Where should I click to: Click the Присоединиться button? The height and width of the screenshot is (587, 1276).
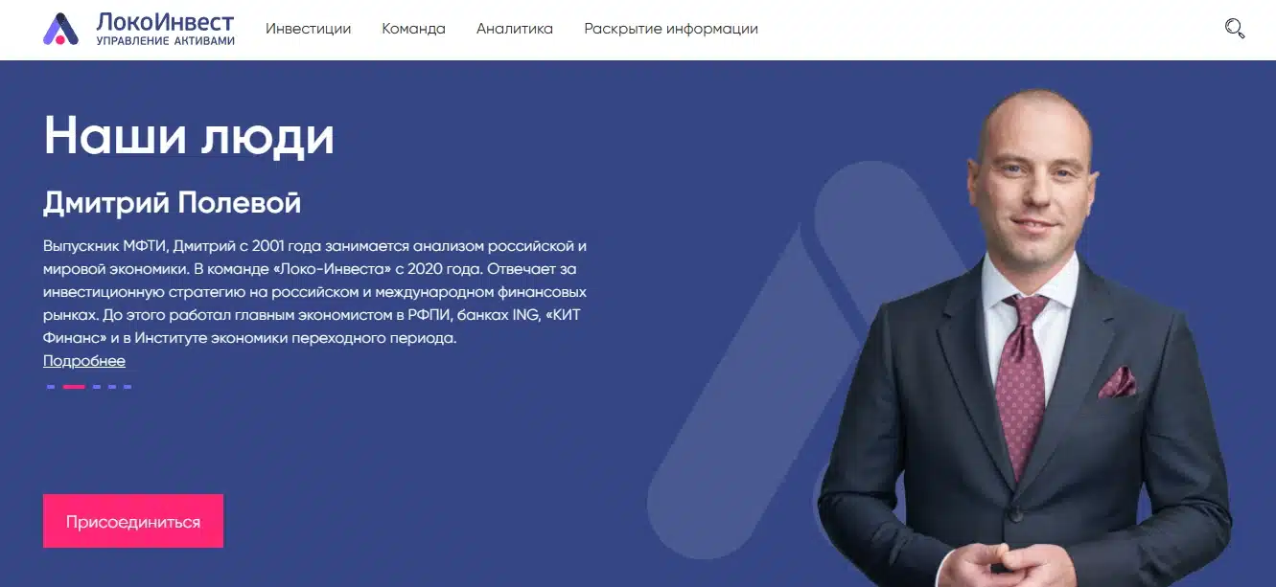click(x=133, y=521)
